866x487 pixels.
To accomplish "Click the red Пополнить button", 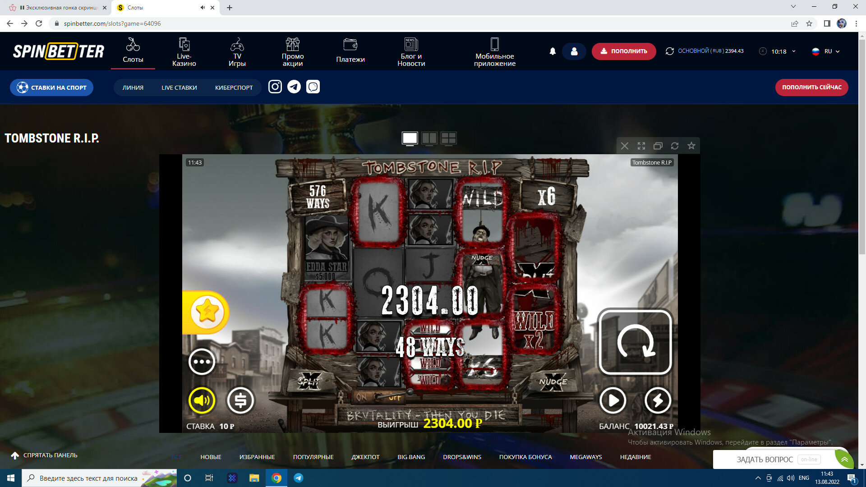I will pos(623,51).
